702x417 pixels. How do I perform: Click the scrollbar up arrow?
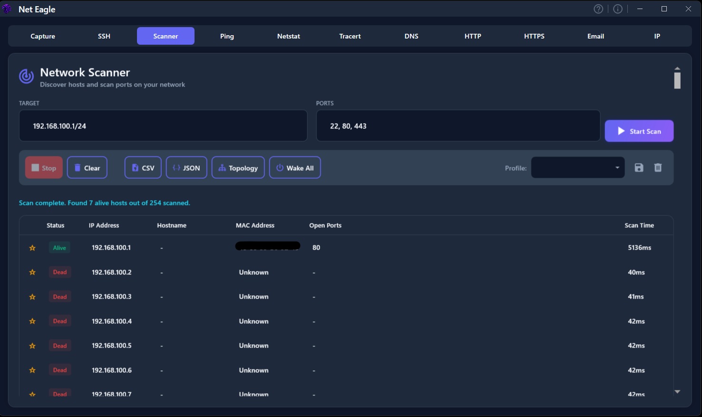[677, 68]
